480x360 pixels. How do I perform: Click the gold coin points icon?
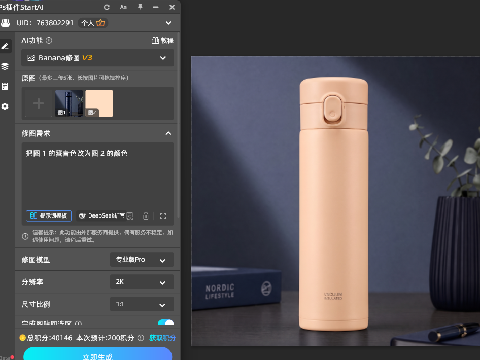click(23, 338)
